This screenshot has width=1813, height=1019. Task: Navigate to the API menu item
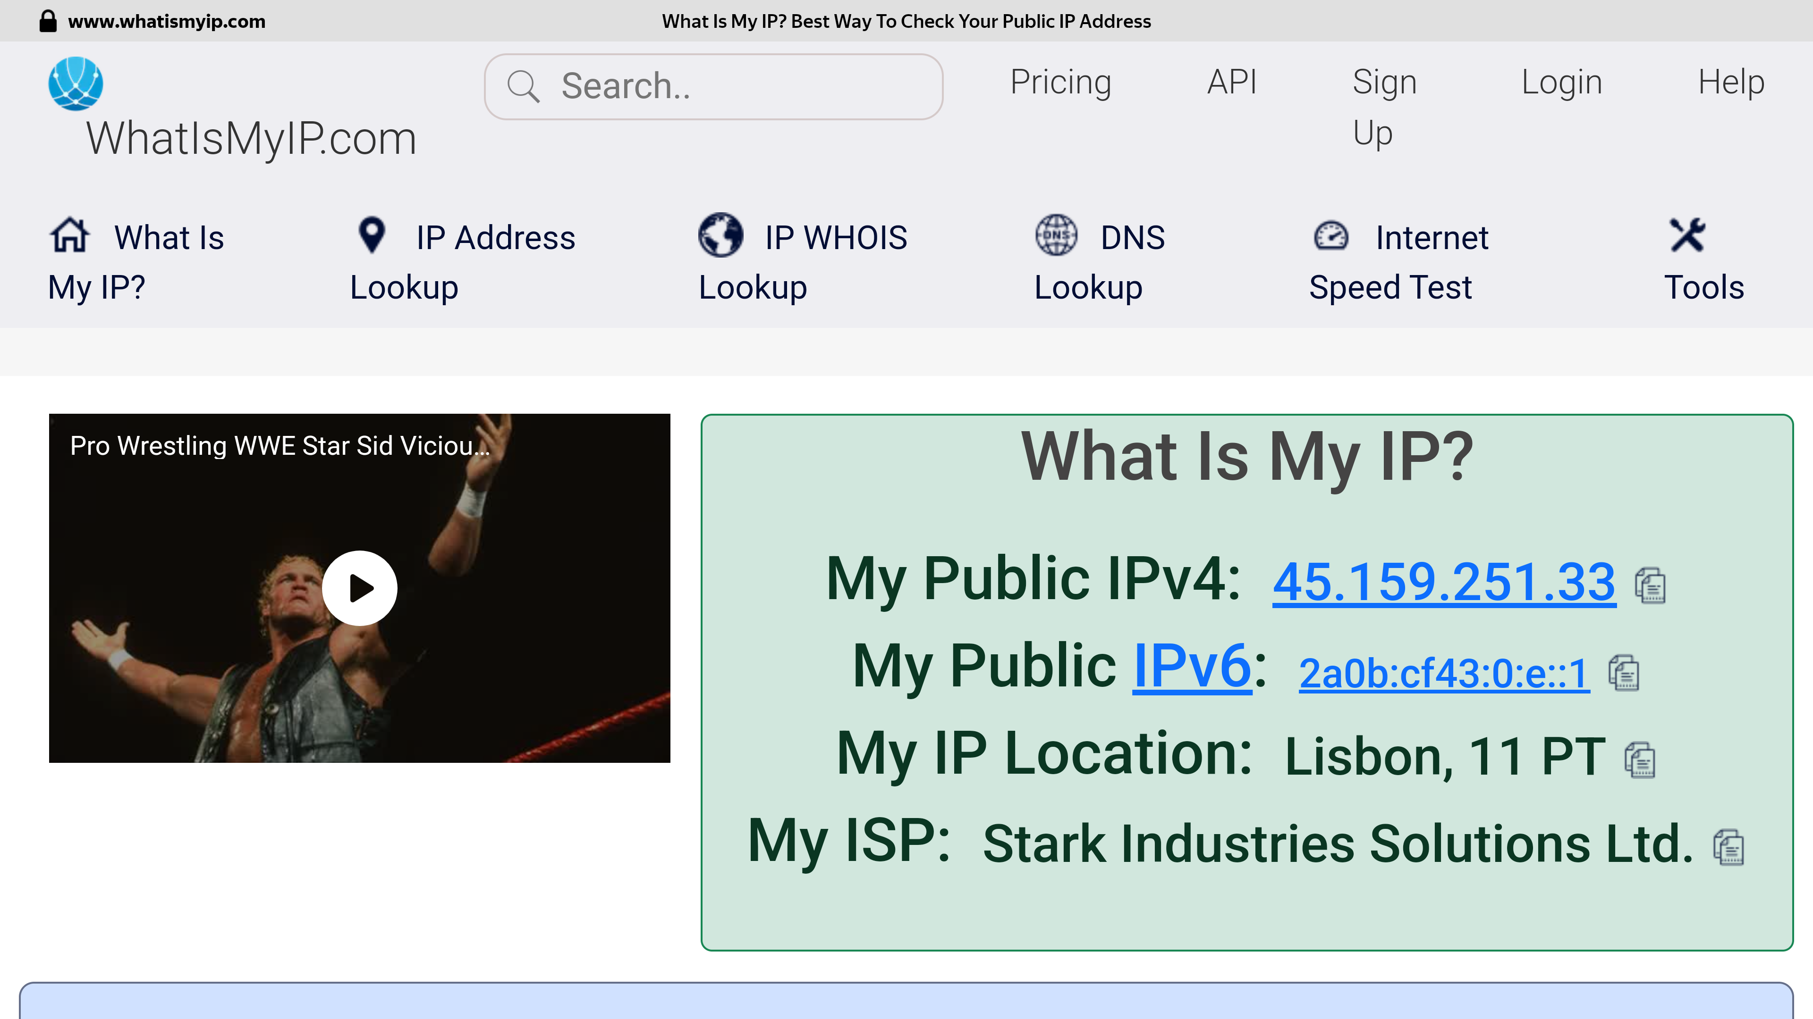pyautogui.click(x=1231, y=81)
